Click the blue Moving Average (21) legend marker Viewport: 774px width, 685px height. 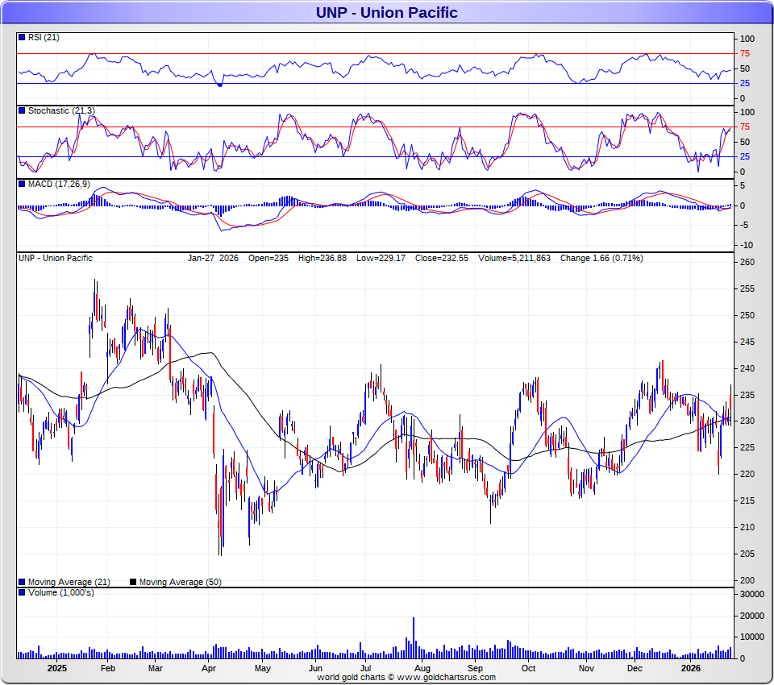[22, 582]
